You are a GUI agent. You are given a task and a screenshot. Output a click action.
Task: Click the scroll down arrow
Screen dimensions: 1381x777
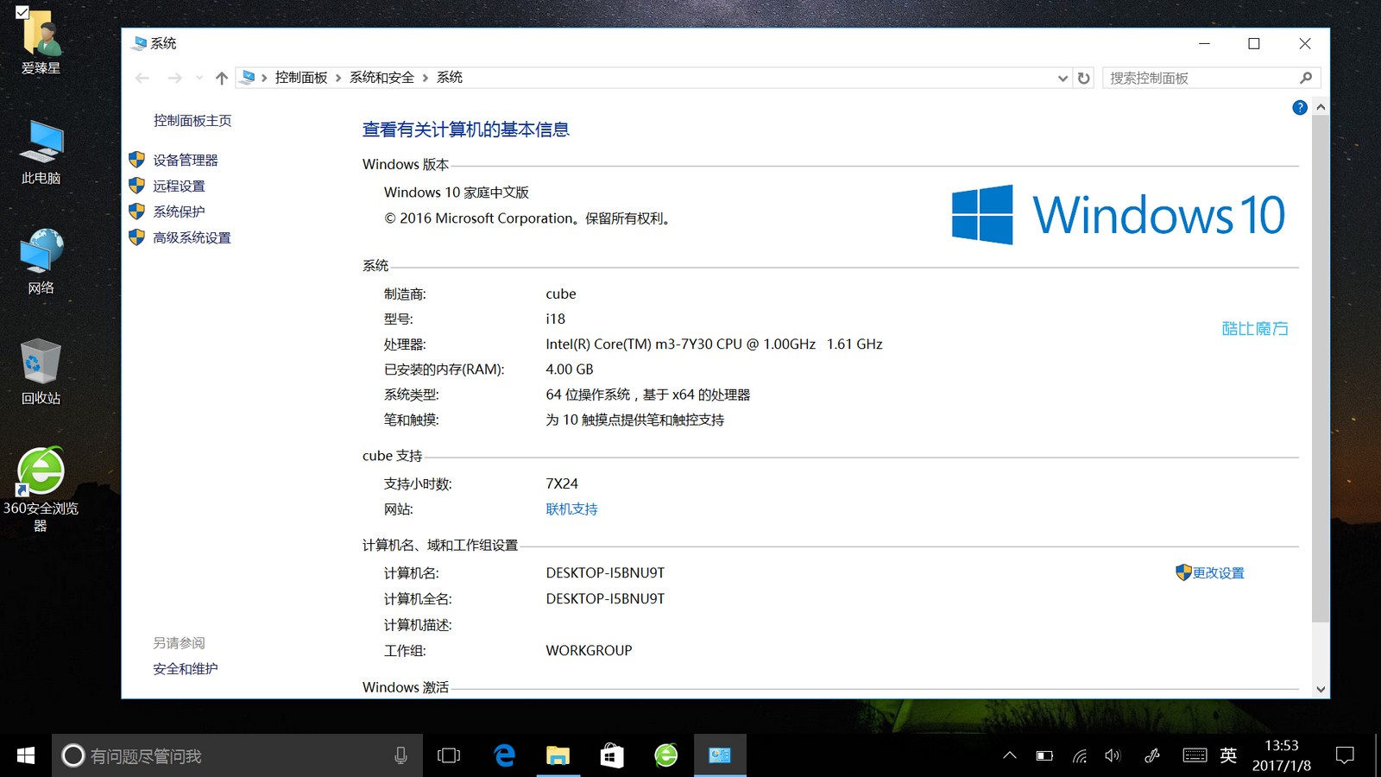pyautogui.click(x=1321, y=689)
